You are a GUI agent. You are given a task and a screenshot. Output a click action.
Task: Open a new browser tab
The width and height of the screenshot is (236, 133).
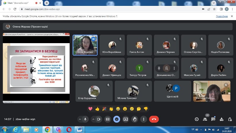pos(47,3)
